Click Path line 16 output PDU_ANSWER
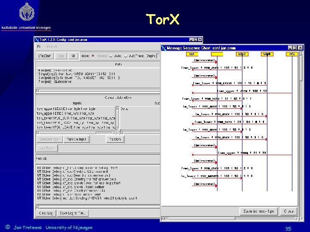Viewport: 310px width, 232px height. tap(78, 78)
